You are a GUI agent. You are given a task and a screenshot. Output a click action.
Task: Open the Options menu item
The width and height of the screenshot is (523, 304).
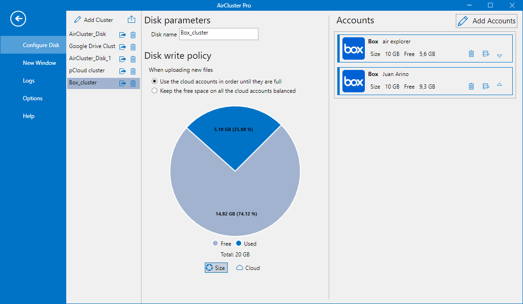tap(33, 98)
